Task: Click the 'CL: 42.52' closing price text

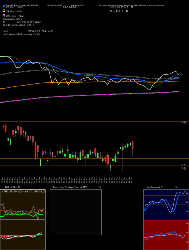Action: (x=70, y=7)
